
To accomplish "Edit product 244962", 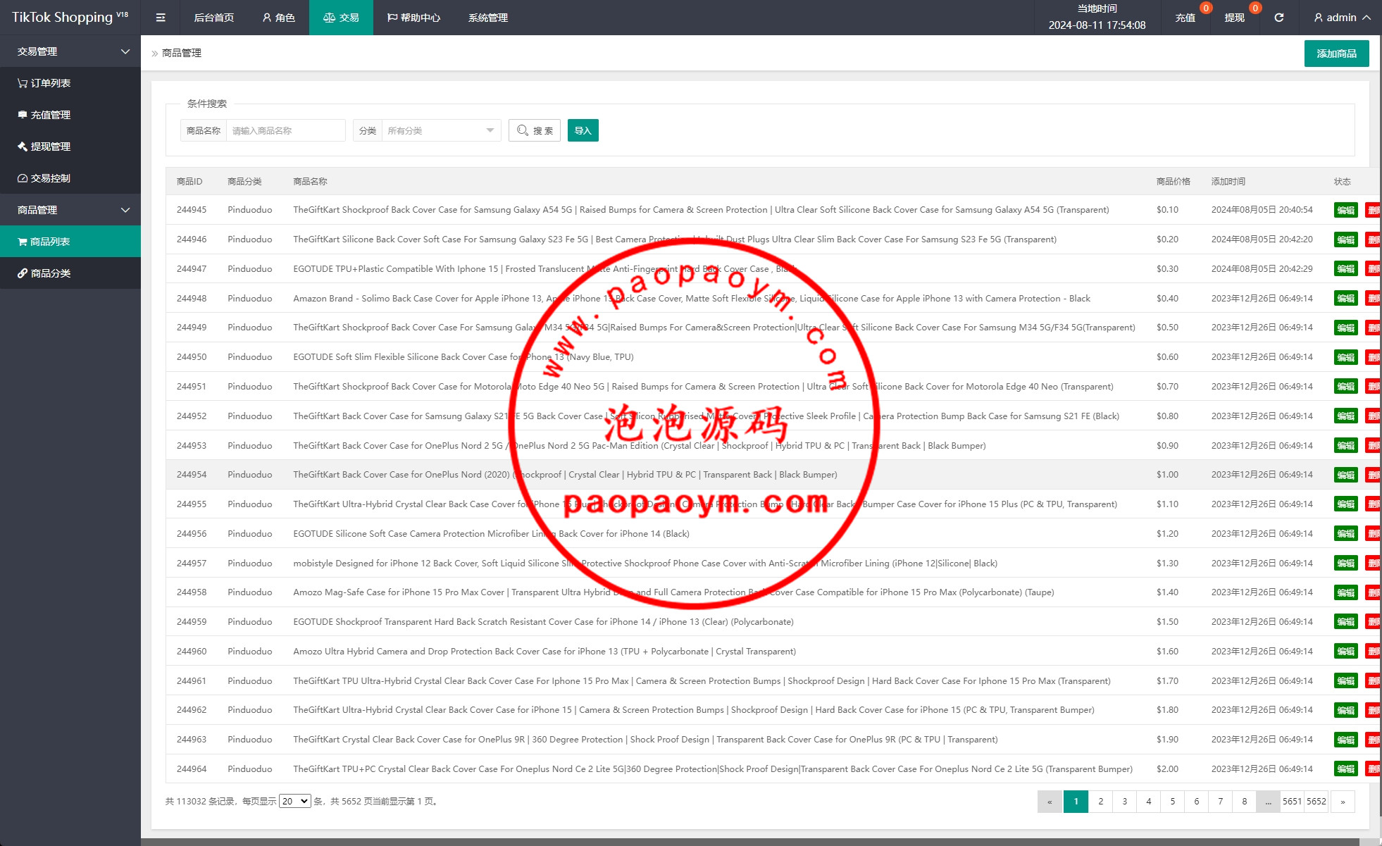I will [1345, 710].
